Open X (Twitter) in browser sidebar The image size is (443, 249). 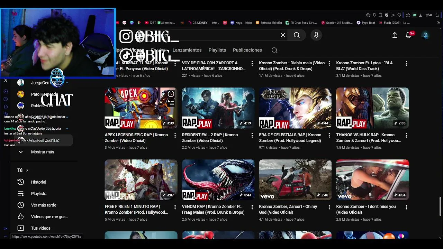[x=6, y=80]
